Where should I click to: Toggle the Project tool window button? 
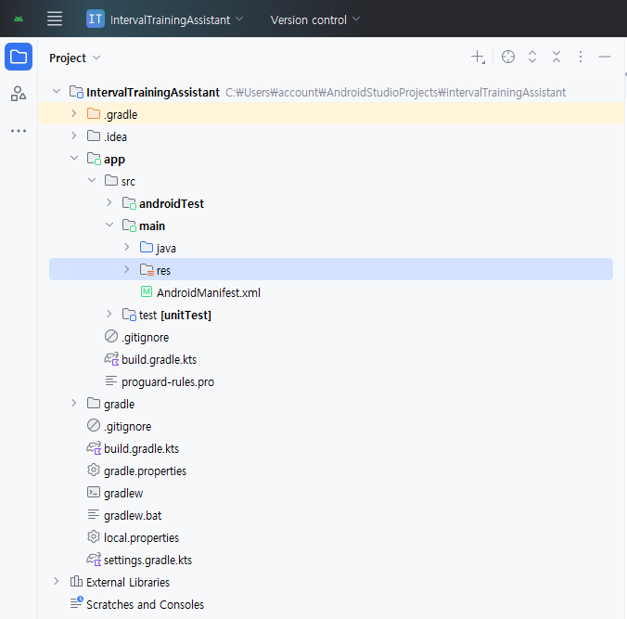point(19,57)
